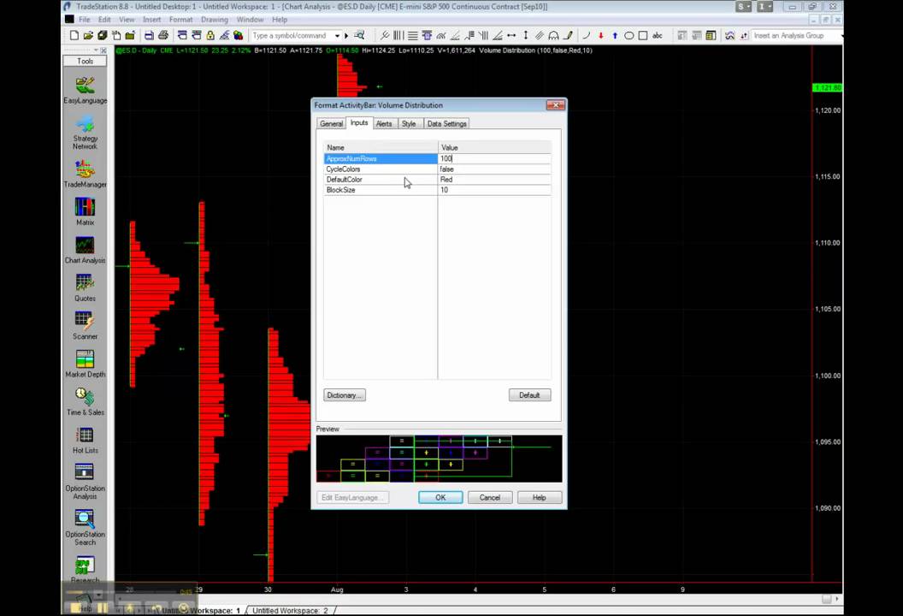
Task: Click the BlockSize value 10
Action: (494, 190)
